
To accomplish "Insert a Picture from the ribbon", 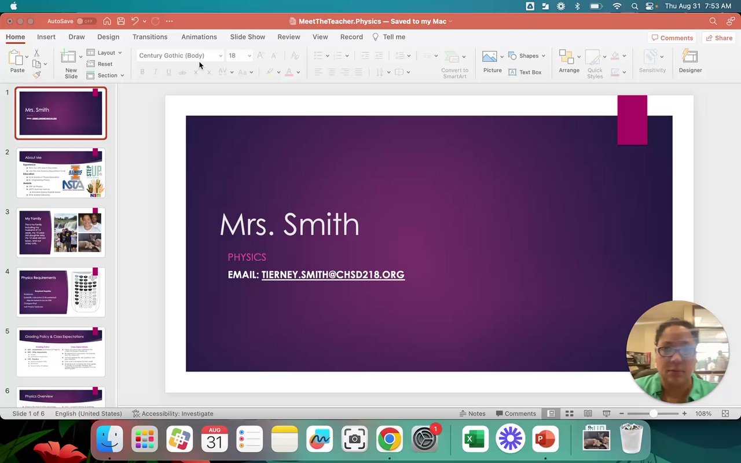I will [x=492, y=62].
